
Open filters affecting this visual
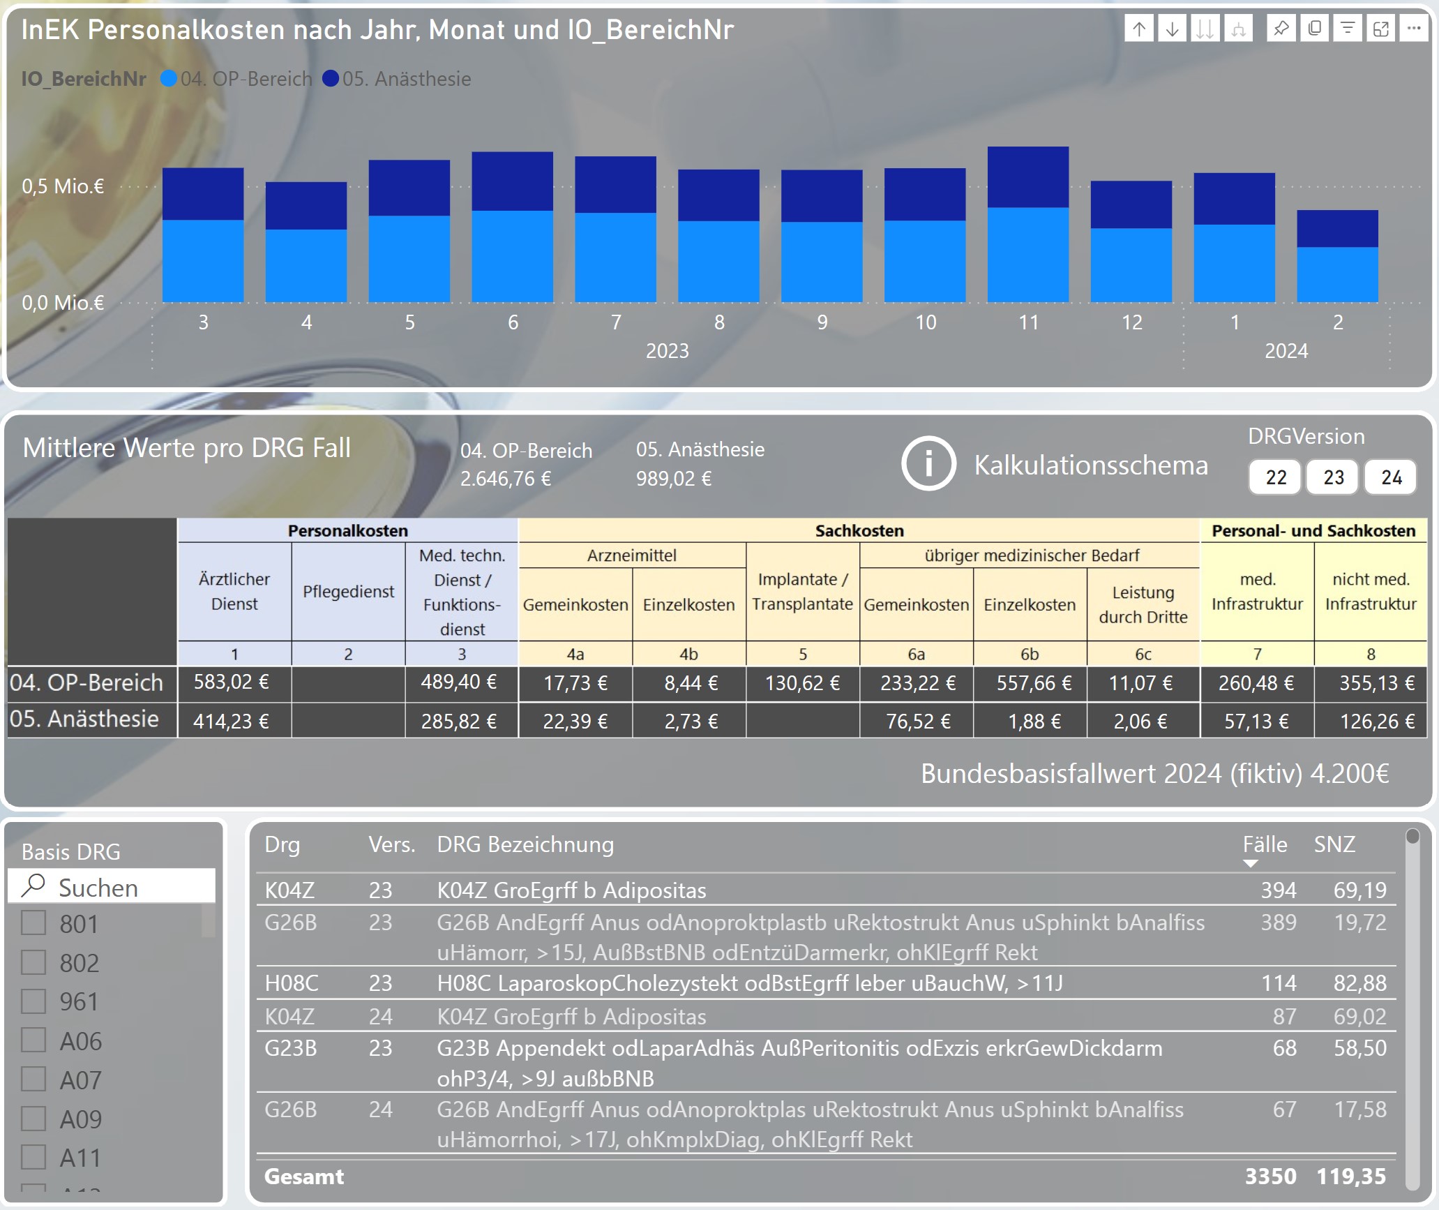coord(1348,29)
